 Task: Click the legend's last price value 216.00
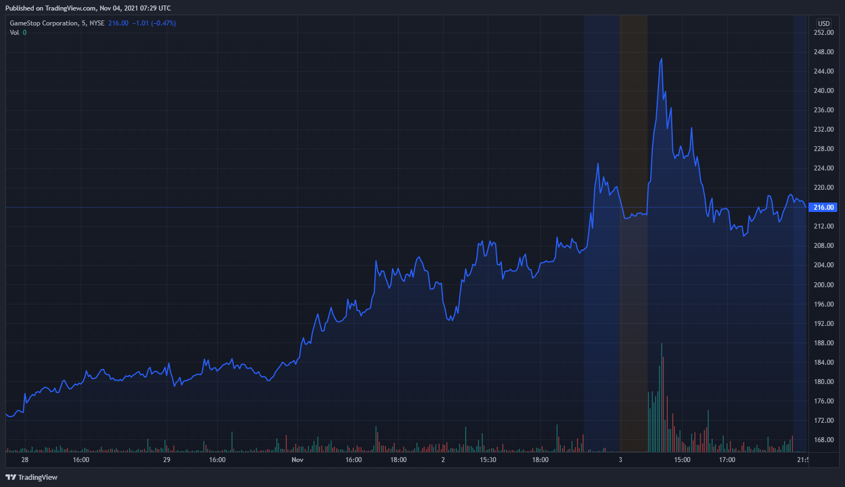pos(118,23)
